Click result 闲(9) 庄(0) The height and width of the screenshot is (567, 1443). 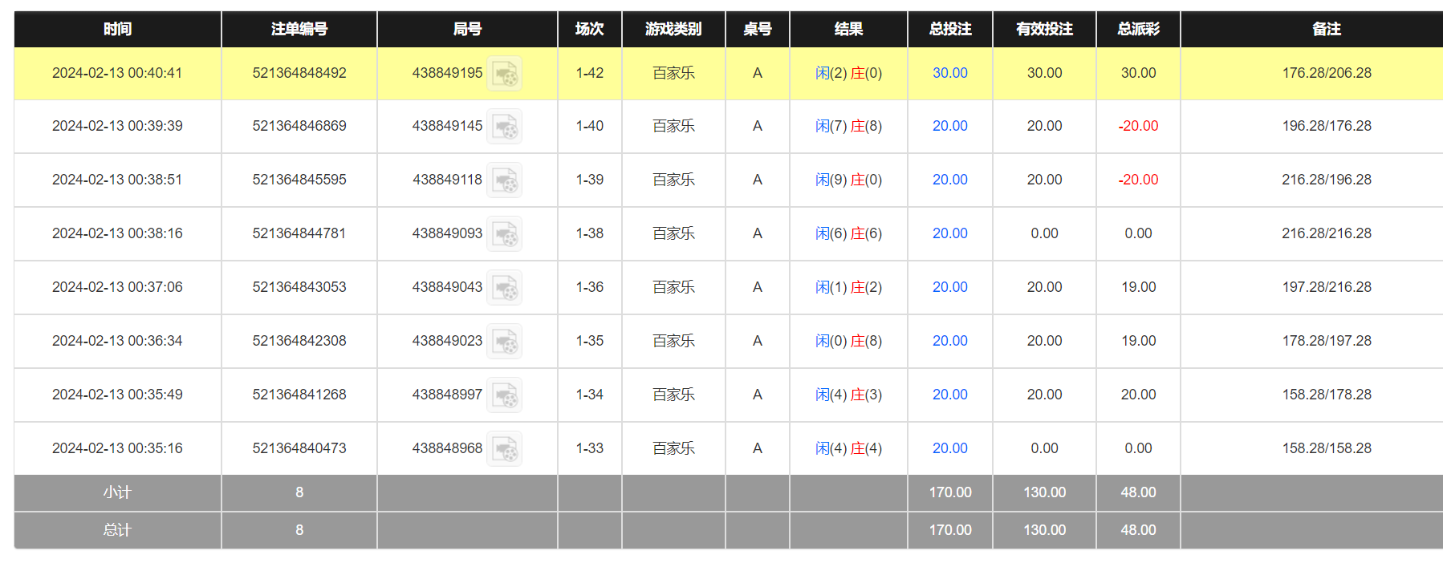coord(848,180)
